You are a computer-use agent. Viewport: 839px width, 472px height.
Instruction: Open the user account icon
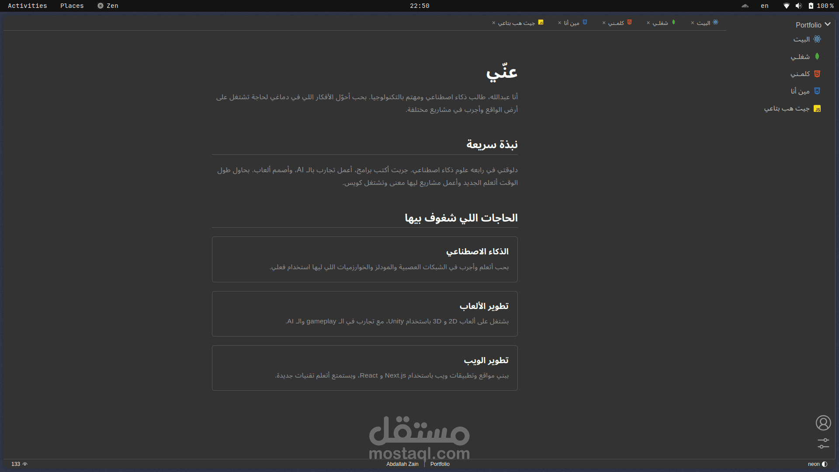[x=823, y=423]
